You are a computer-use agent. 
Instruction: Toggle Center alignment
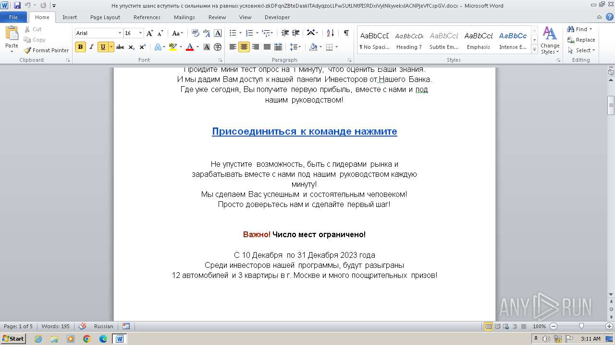(x=244, y=47)
